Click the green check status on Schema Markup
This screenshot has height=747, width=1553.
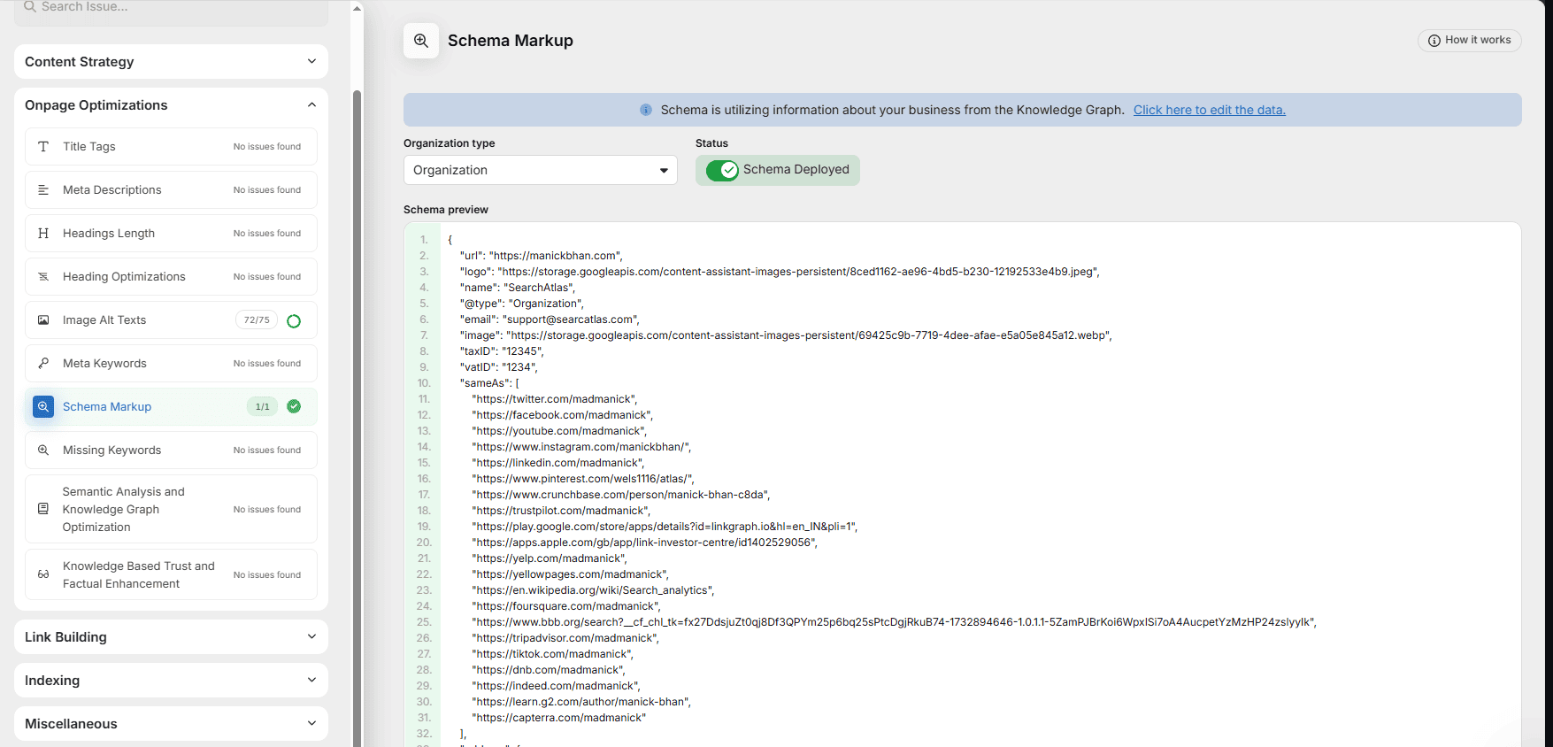tap(294, 407)
